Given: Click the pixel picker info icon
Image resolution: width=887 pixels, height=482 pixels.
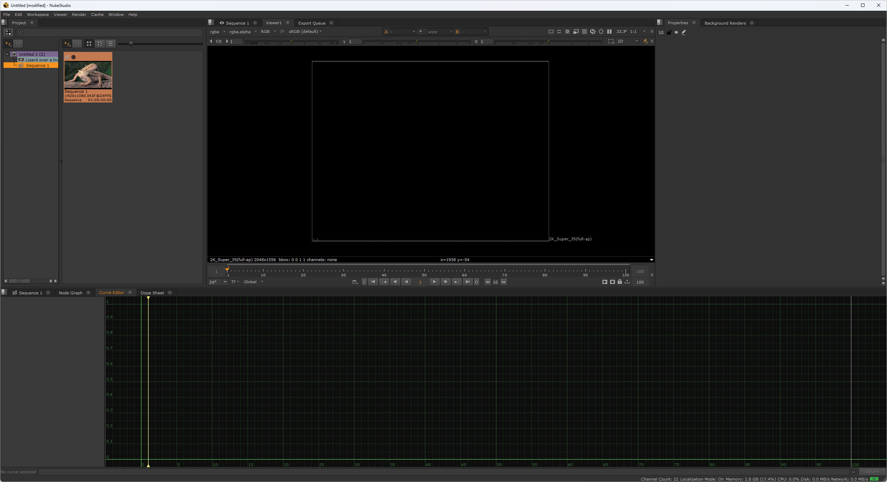Looking at the screenshot, I should click(645, 41).
